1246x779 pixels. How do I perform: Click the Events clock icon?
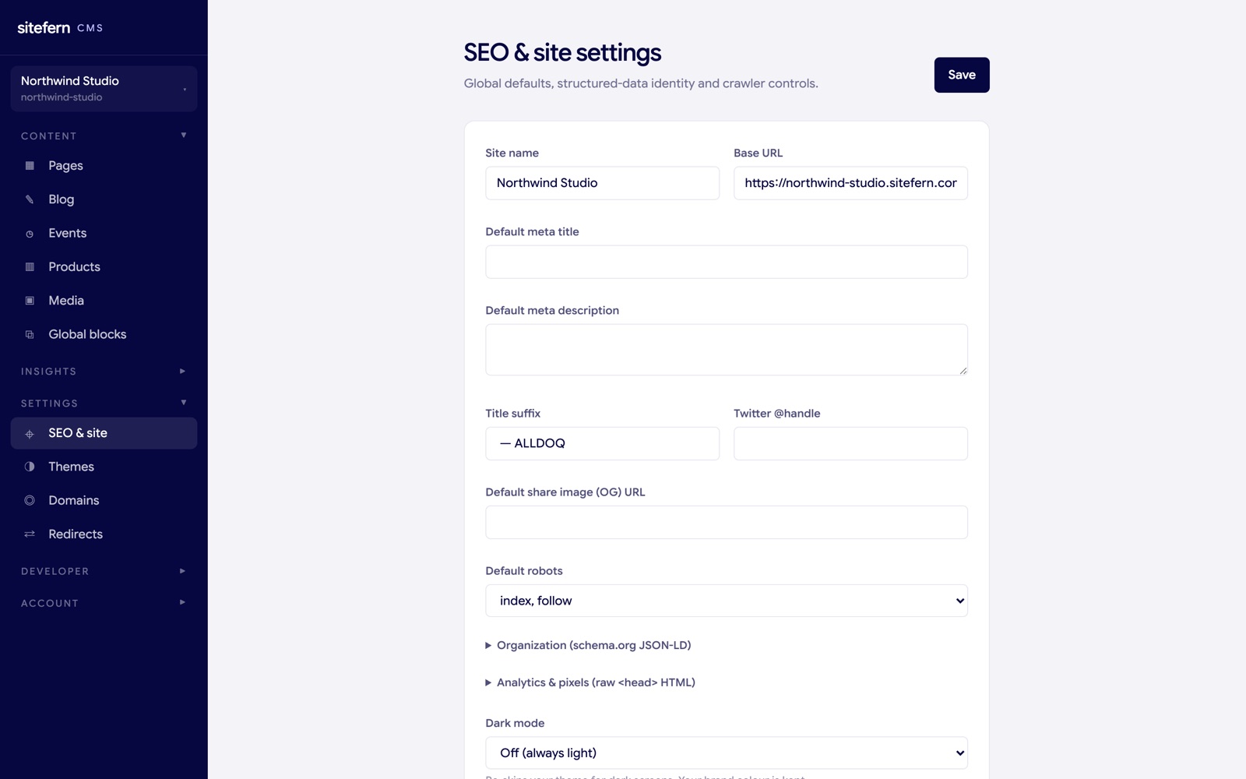[x=30, y=234]
